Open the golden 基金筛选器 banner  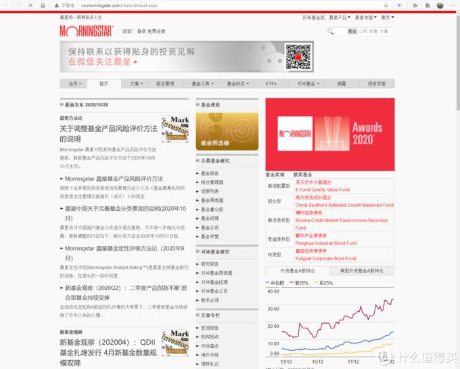pyautogui.click(x=227, y=131)
